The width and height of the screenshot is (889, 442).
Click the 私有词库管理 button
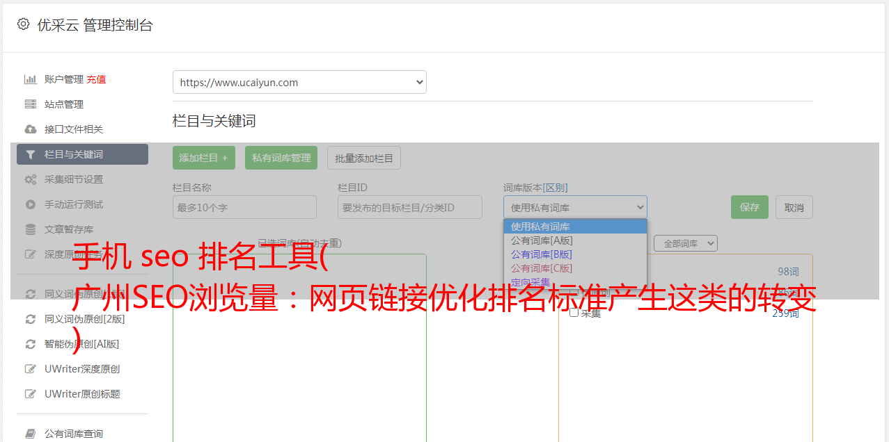[281, 158]
